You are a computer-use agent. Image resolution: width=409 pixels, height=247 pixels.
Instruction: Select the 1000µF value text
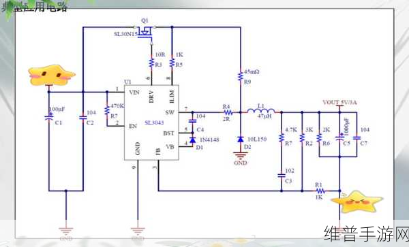point(347,127)
